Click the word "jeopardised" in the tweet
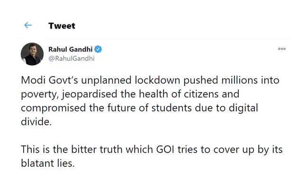308x189 pixels. (83, 93)
